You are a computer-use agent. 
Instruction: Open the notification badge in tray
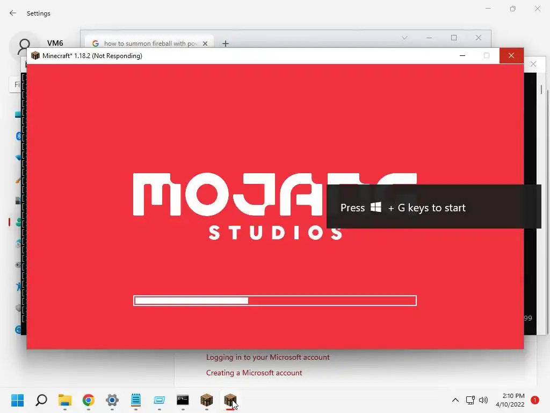[x=535, y=400]
